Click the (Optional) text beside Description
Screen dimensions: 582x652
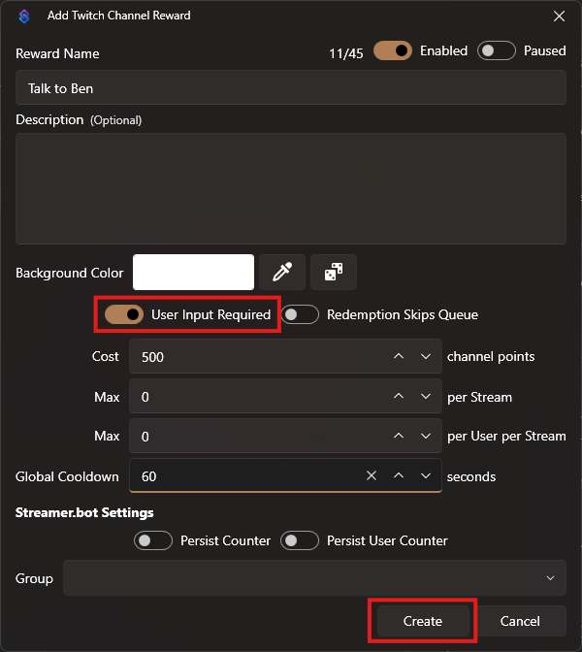116,120
